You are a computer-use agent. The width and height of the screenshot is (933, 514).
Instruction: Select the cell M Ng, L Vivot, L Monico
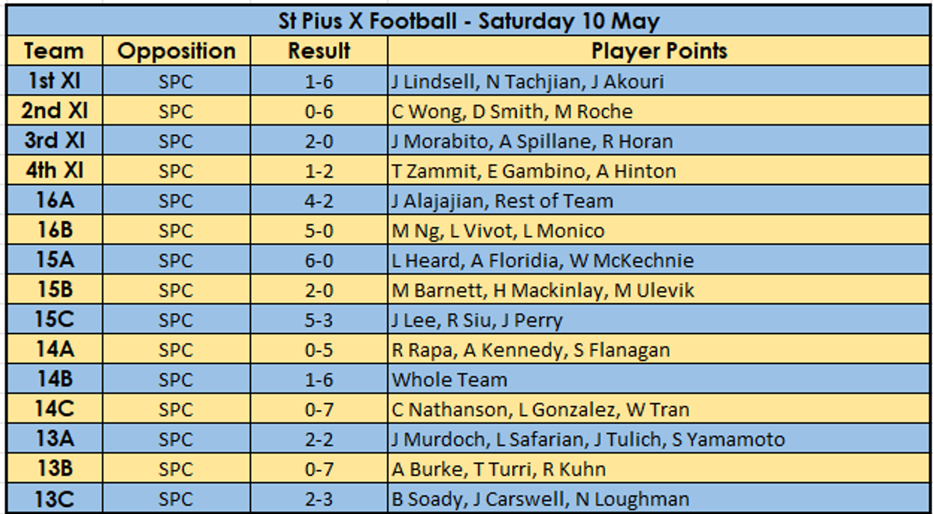coord(659,231)
